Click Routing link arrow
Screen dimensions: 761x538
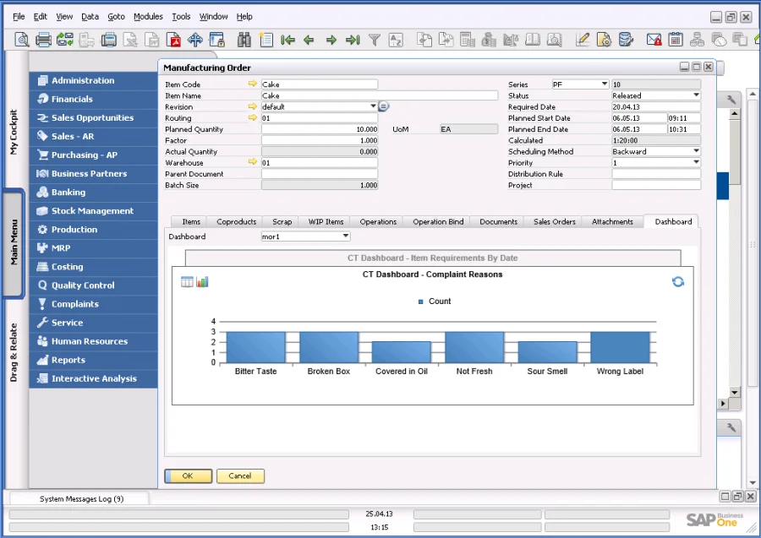(x=252, y=117)
